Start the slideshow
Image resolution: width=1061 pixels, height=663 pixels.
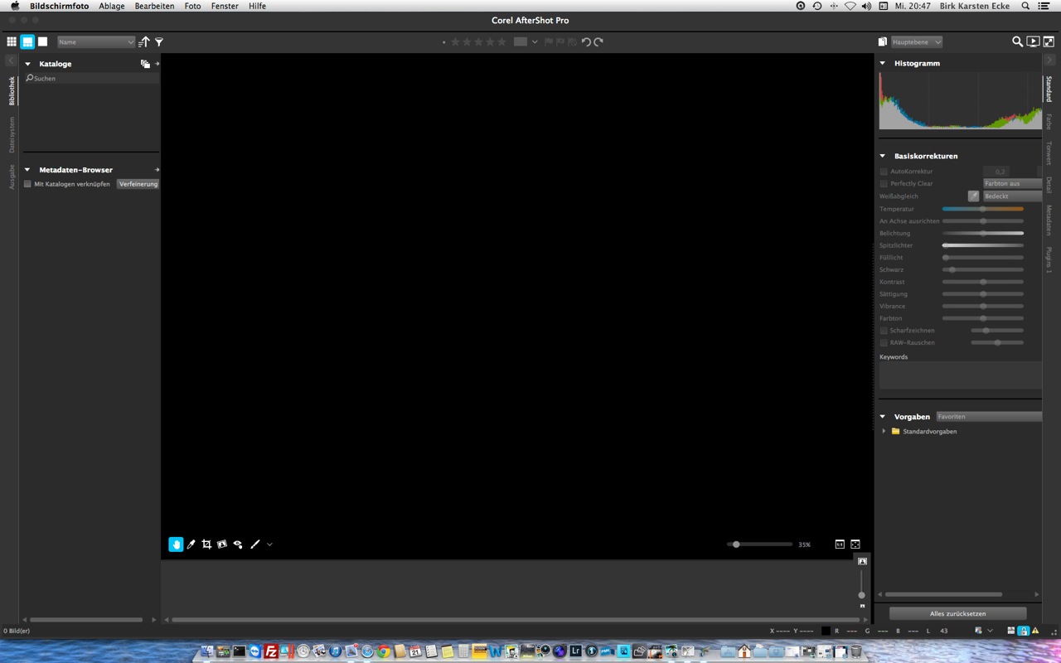pyautogui.click(x=1033, y=41)
